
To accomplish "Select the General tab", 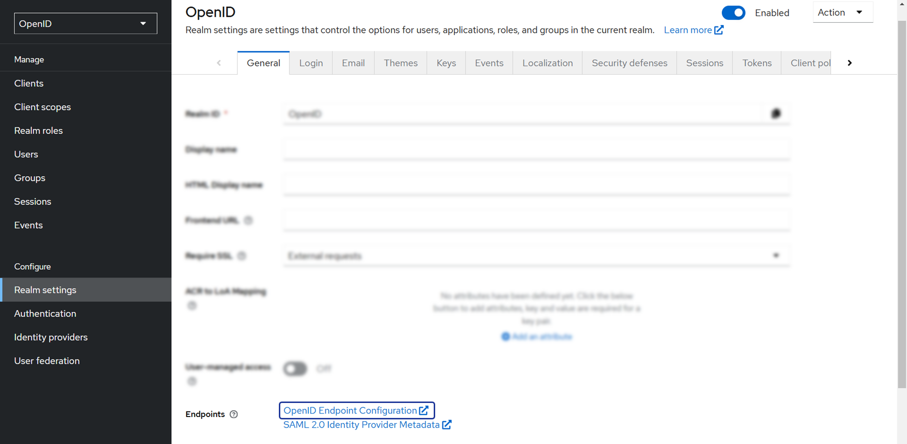I will tap(263, 63).
